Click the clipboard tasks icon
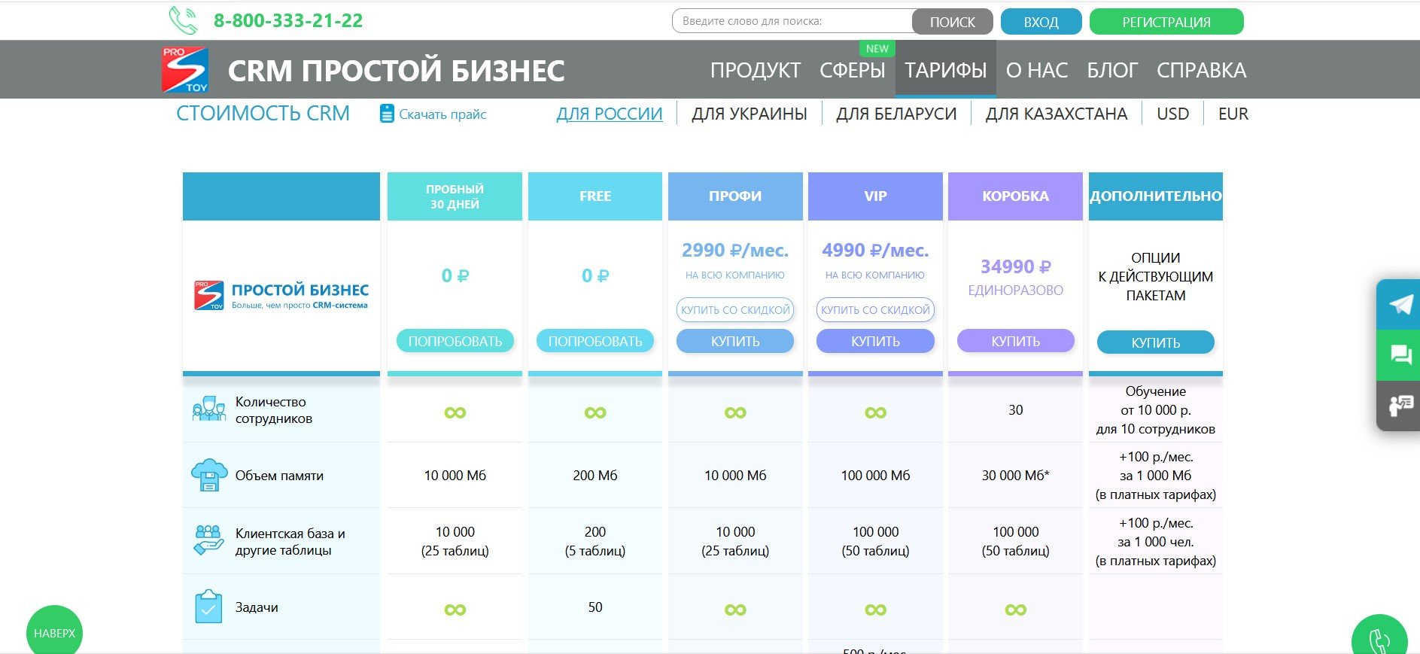The image size is (1420, 654). click(x=208, y=607)
